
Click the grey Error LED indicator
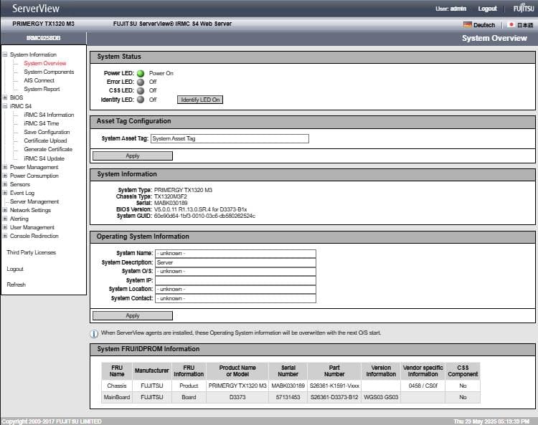tap(141, 82)
